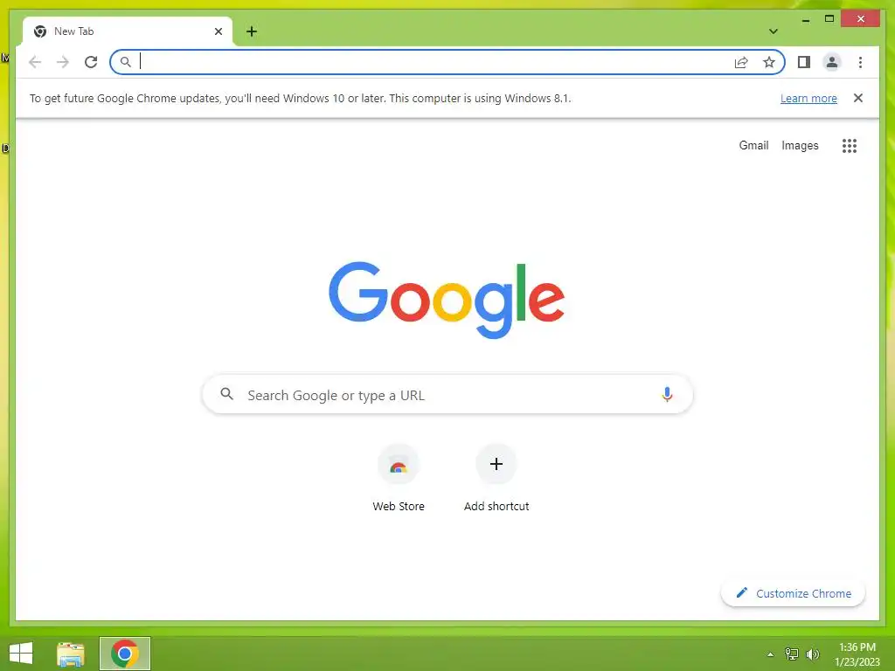Dismiss the Windows update infobar
Screen dimensions: 895x671
coord(858,98)
